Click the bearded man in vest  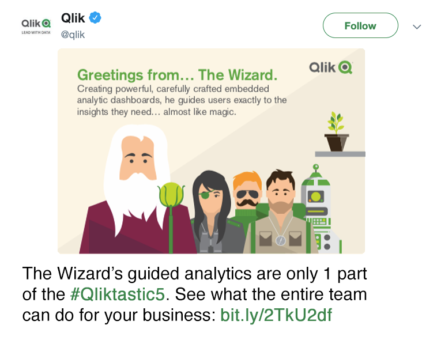[281, 212]
